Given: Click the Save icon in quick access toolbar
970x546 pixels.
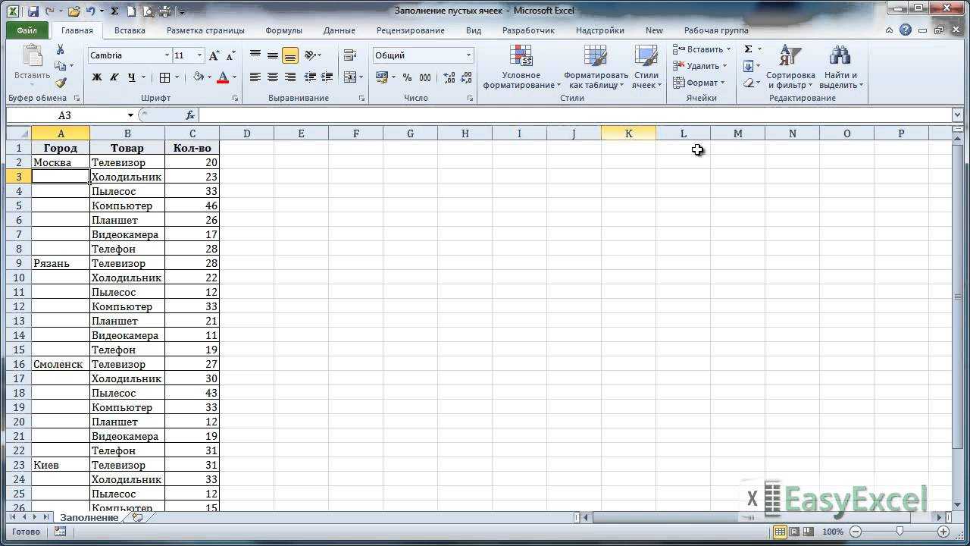Looking at the screenshot, I should click(33, 11).
